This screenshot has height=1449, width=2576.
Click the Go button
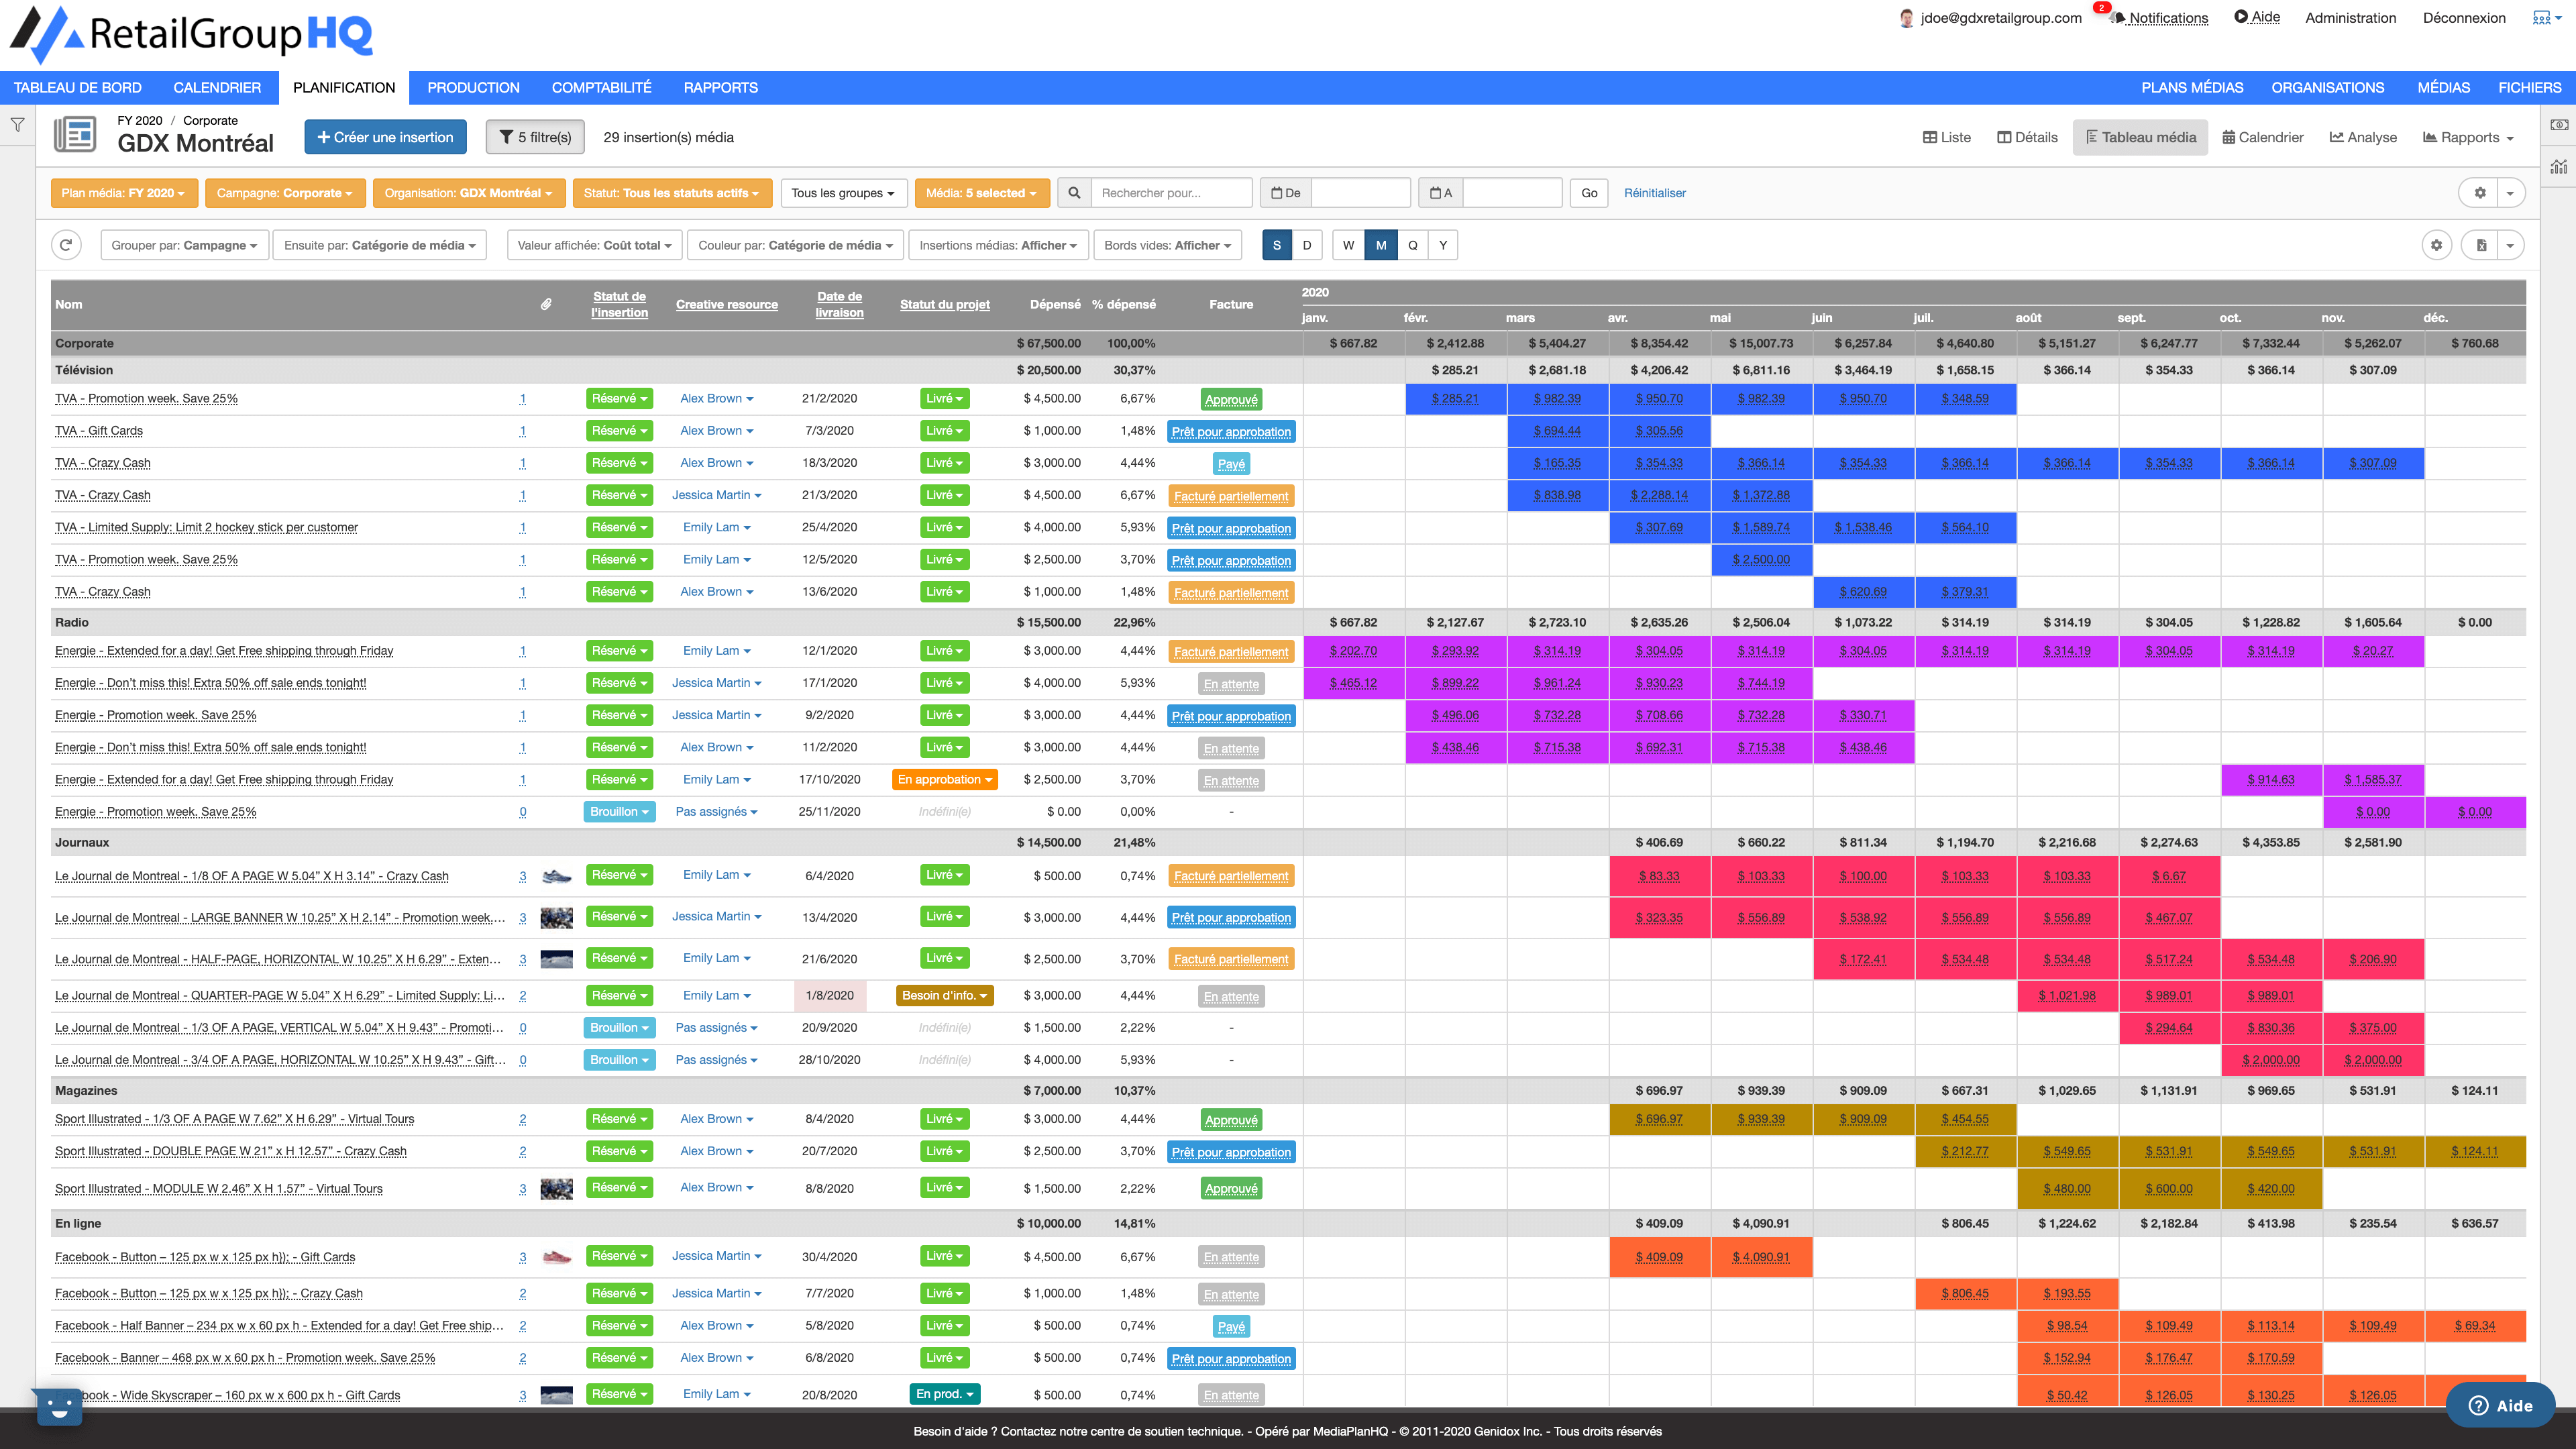[x=1589, y=193]
